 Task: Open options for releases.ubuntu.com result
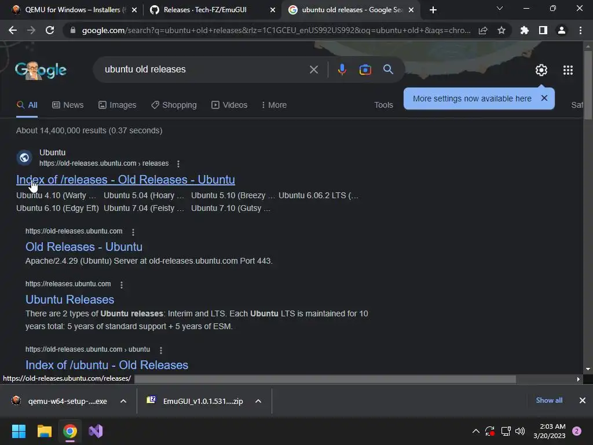click(122, 284)
